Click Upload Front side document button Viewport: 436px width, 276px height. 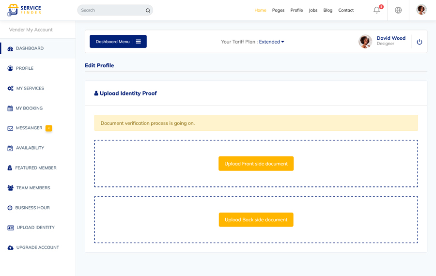point(256,164)
